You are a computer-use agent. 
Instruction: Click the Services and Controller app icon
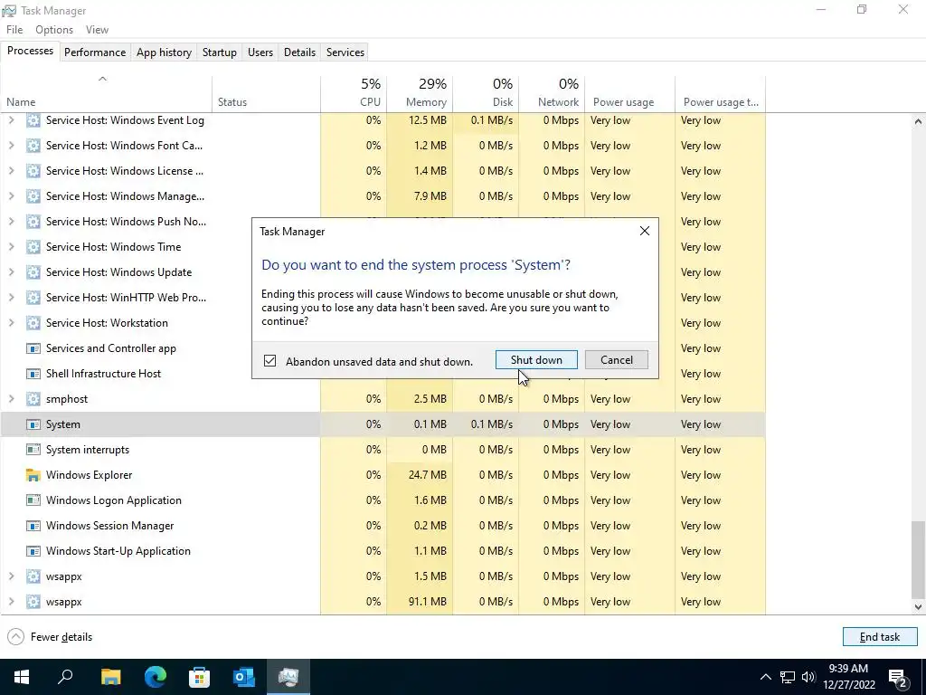tap(33, 348)
